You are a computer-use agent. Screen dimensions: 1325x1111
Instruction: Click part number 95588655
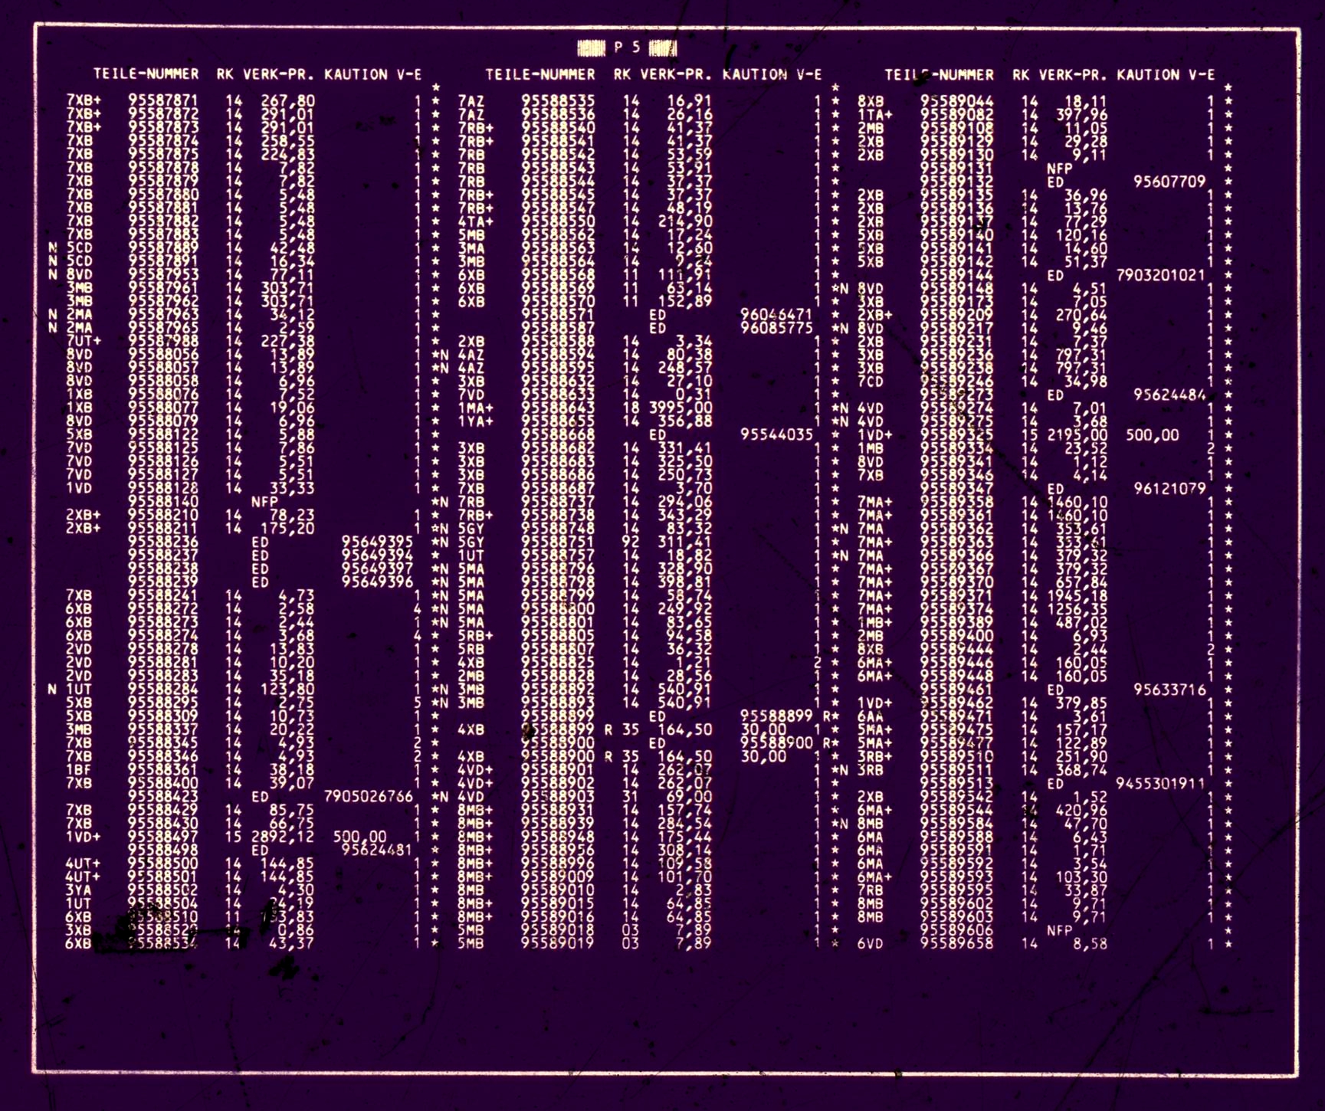pyautogui.click(x=559, y=422)
